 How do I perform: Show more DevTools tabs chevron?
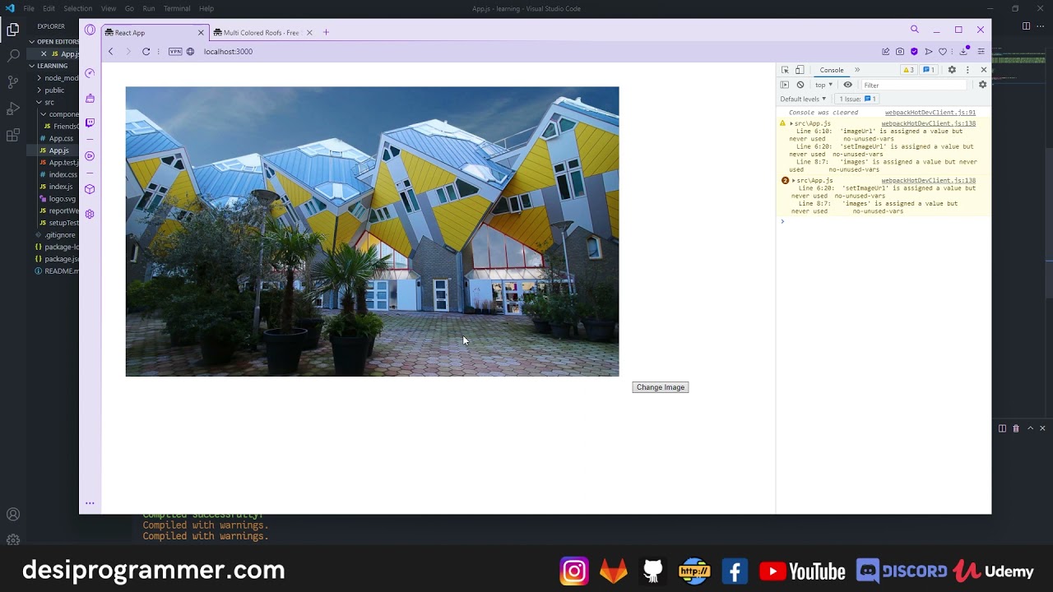[856, 70]
